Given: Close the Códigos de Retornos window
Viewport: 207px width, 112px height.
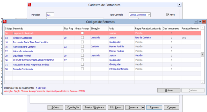Looking at the screenshot, I should pos(204,22).
